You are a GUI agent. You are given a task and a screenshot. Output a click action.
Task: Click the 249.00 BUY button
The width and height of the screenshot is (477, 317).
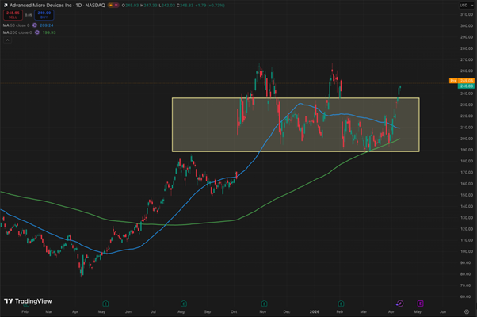coord(44,16)
